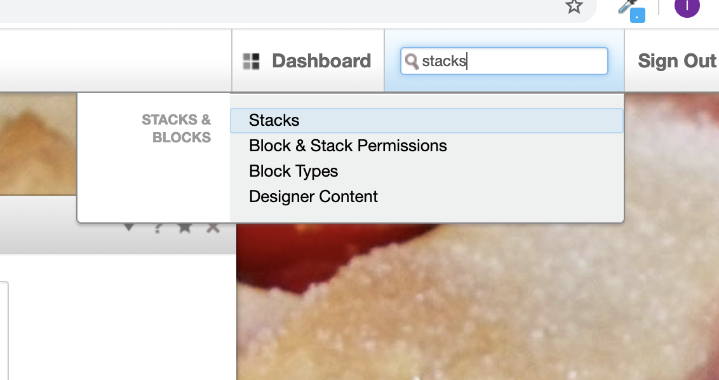719x380 pixels.
Task: Click the gray star favorite icon in the panel header
Action: (185, 227)
